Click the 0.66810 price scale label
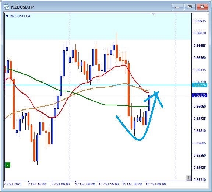Screen dimensions: 212x192 pyautogui.click(x=199, y=33)
